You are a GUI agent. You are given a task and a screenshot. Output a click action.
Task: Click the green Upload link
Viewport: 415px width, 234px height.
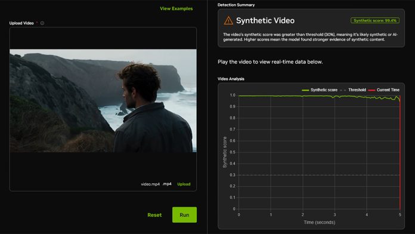tap(184, 184)
